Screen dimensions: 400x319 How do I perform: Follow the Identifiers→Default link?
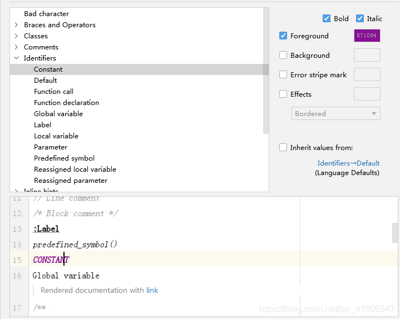(348, 163)
